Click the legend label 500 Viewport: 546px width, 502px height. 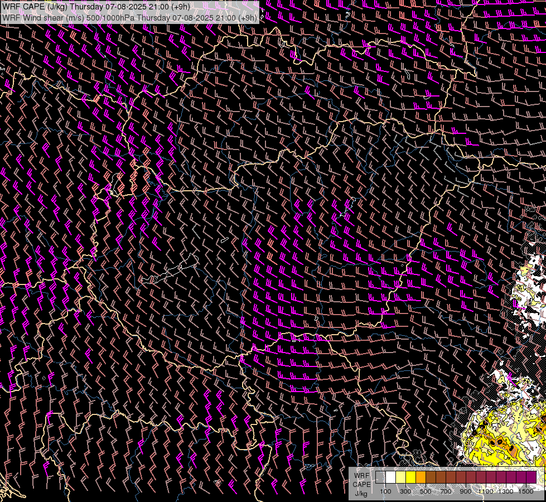click(x=426, y=491)
